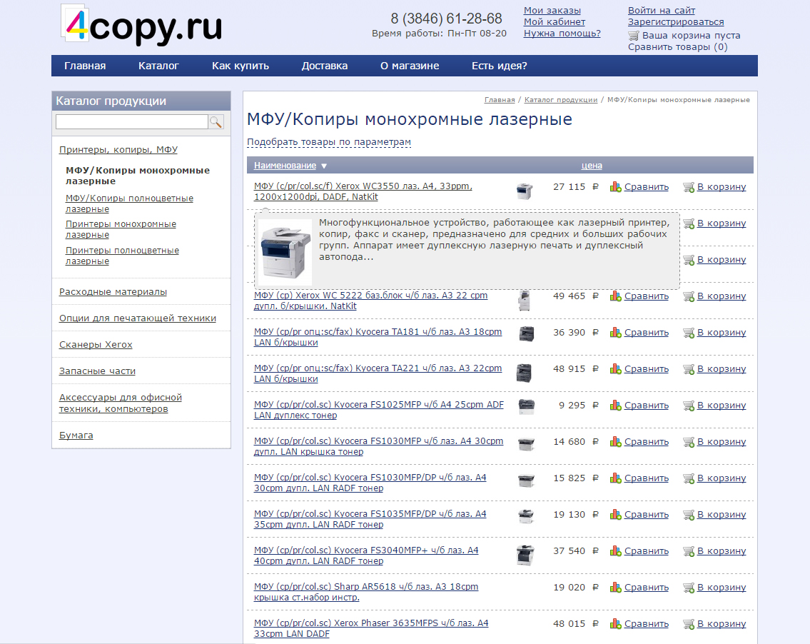
Task: Open 'Принтеры полноцветные лазерные' subcategory
Action: (x=123, y=256)
